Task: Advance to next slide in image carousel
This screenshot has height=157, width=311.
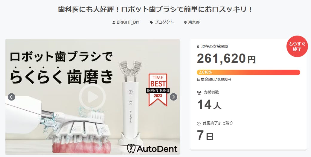Action: pos(173,97)
